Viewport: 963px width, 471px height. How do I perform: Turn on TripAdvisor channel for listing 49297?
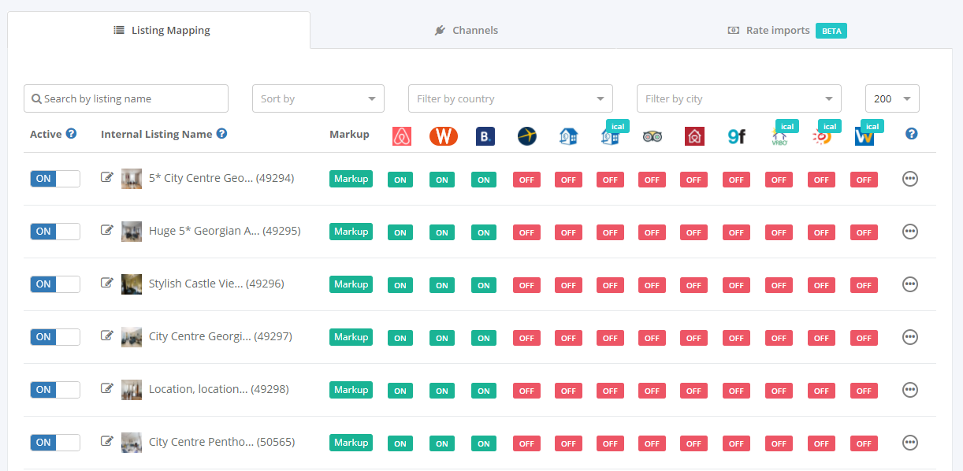[x=652, y=338]
